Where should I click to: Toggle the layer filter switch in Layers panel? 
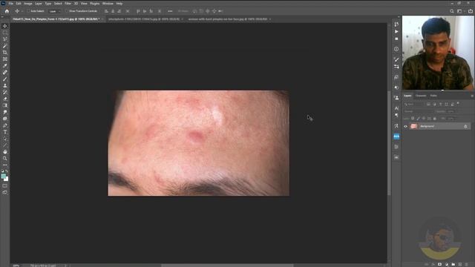[458, 104]
